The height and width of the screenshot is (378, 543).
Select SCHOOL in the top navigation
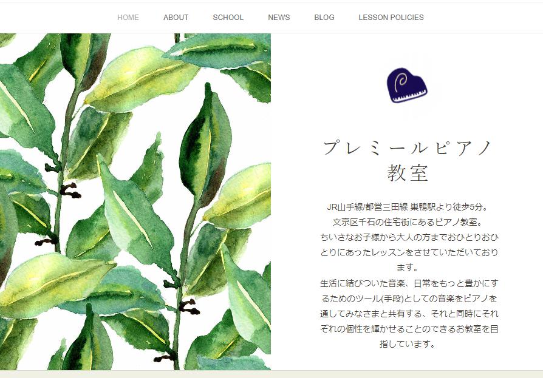click(x=228, y=17)
